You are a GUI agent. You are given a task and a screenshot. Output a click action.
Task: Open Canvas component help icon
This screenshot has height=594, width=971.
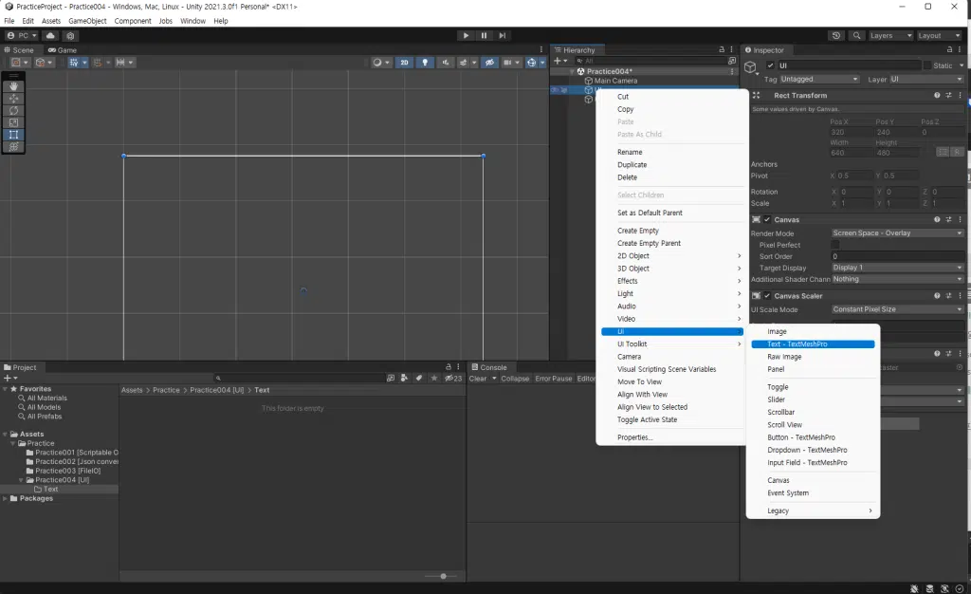[x=937, y=219]
